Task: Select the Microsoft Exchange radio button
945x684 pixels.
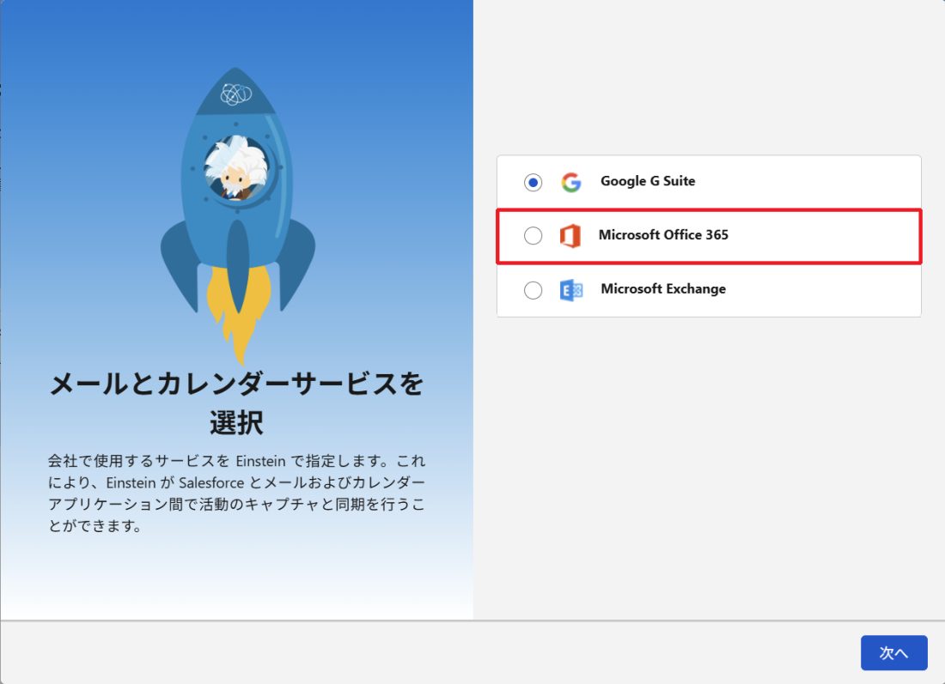Action: point(533,290)
